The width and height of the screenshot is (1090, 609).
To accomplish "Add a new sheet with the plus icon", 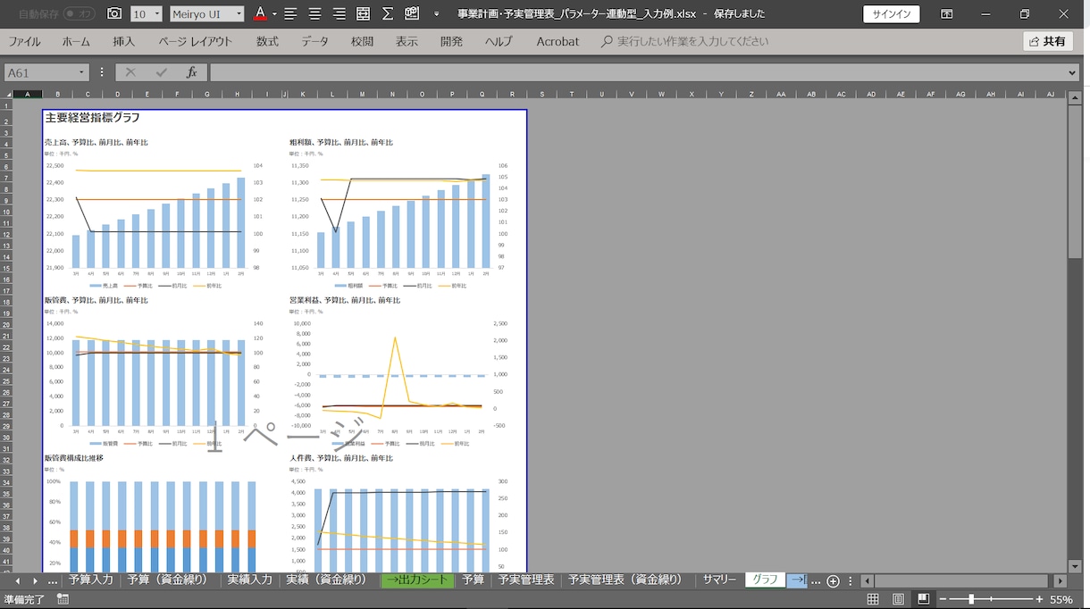I will point(833,581).
